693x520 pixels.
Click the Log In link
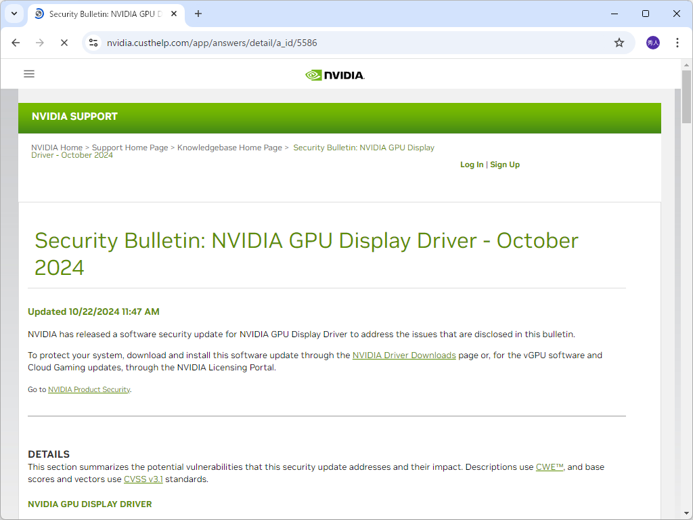click(472, 165)
